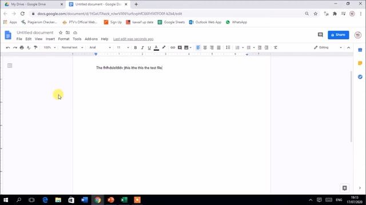Image resolution: width=366 pixels, height=205 pixels.
Task: Rename the Untitled document title field
Action: [x=35, y=32]
